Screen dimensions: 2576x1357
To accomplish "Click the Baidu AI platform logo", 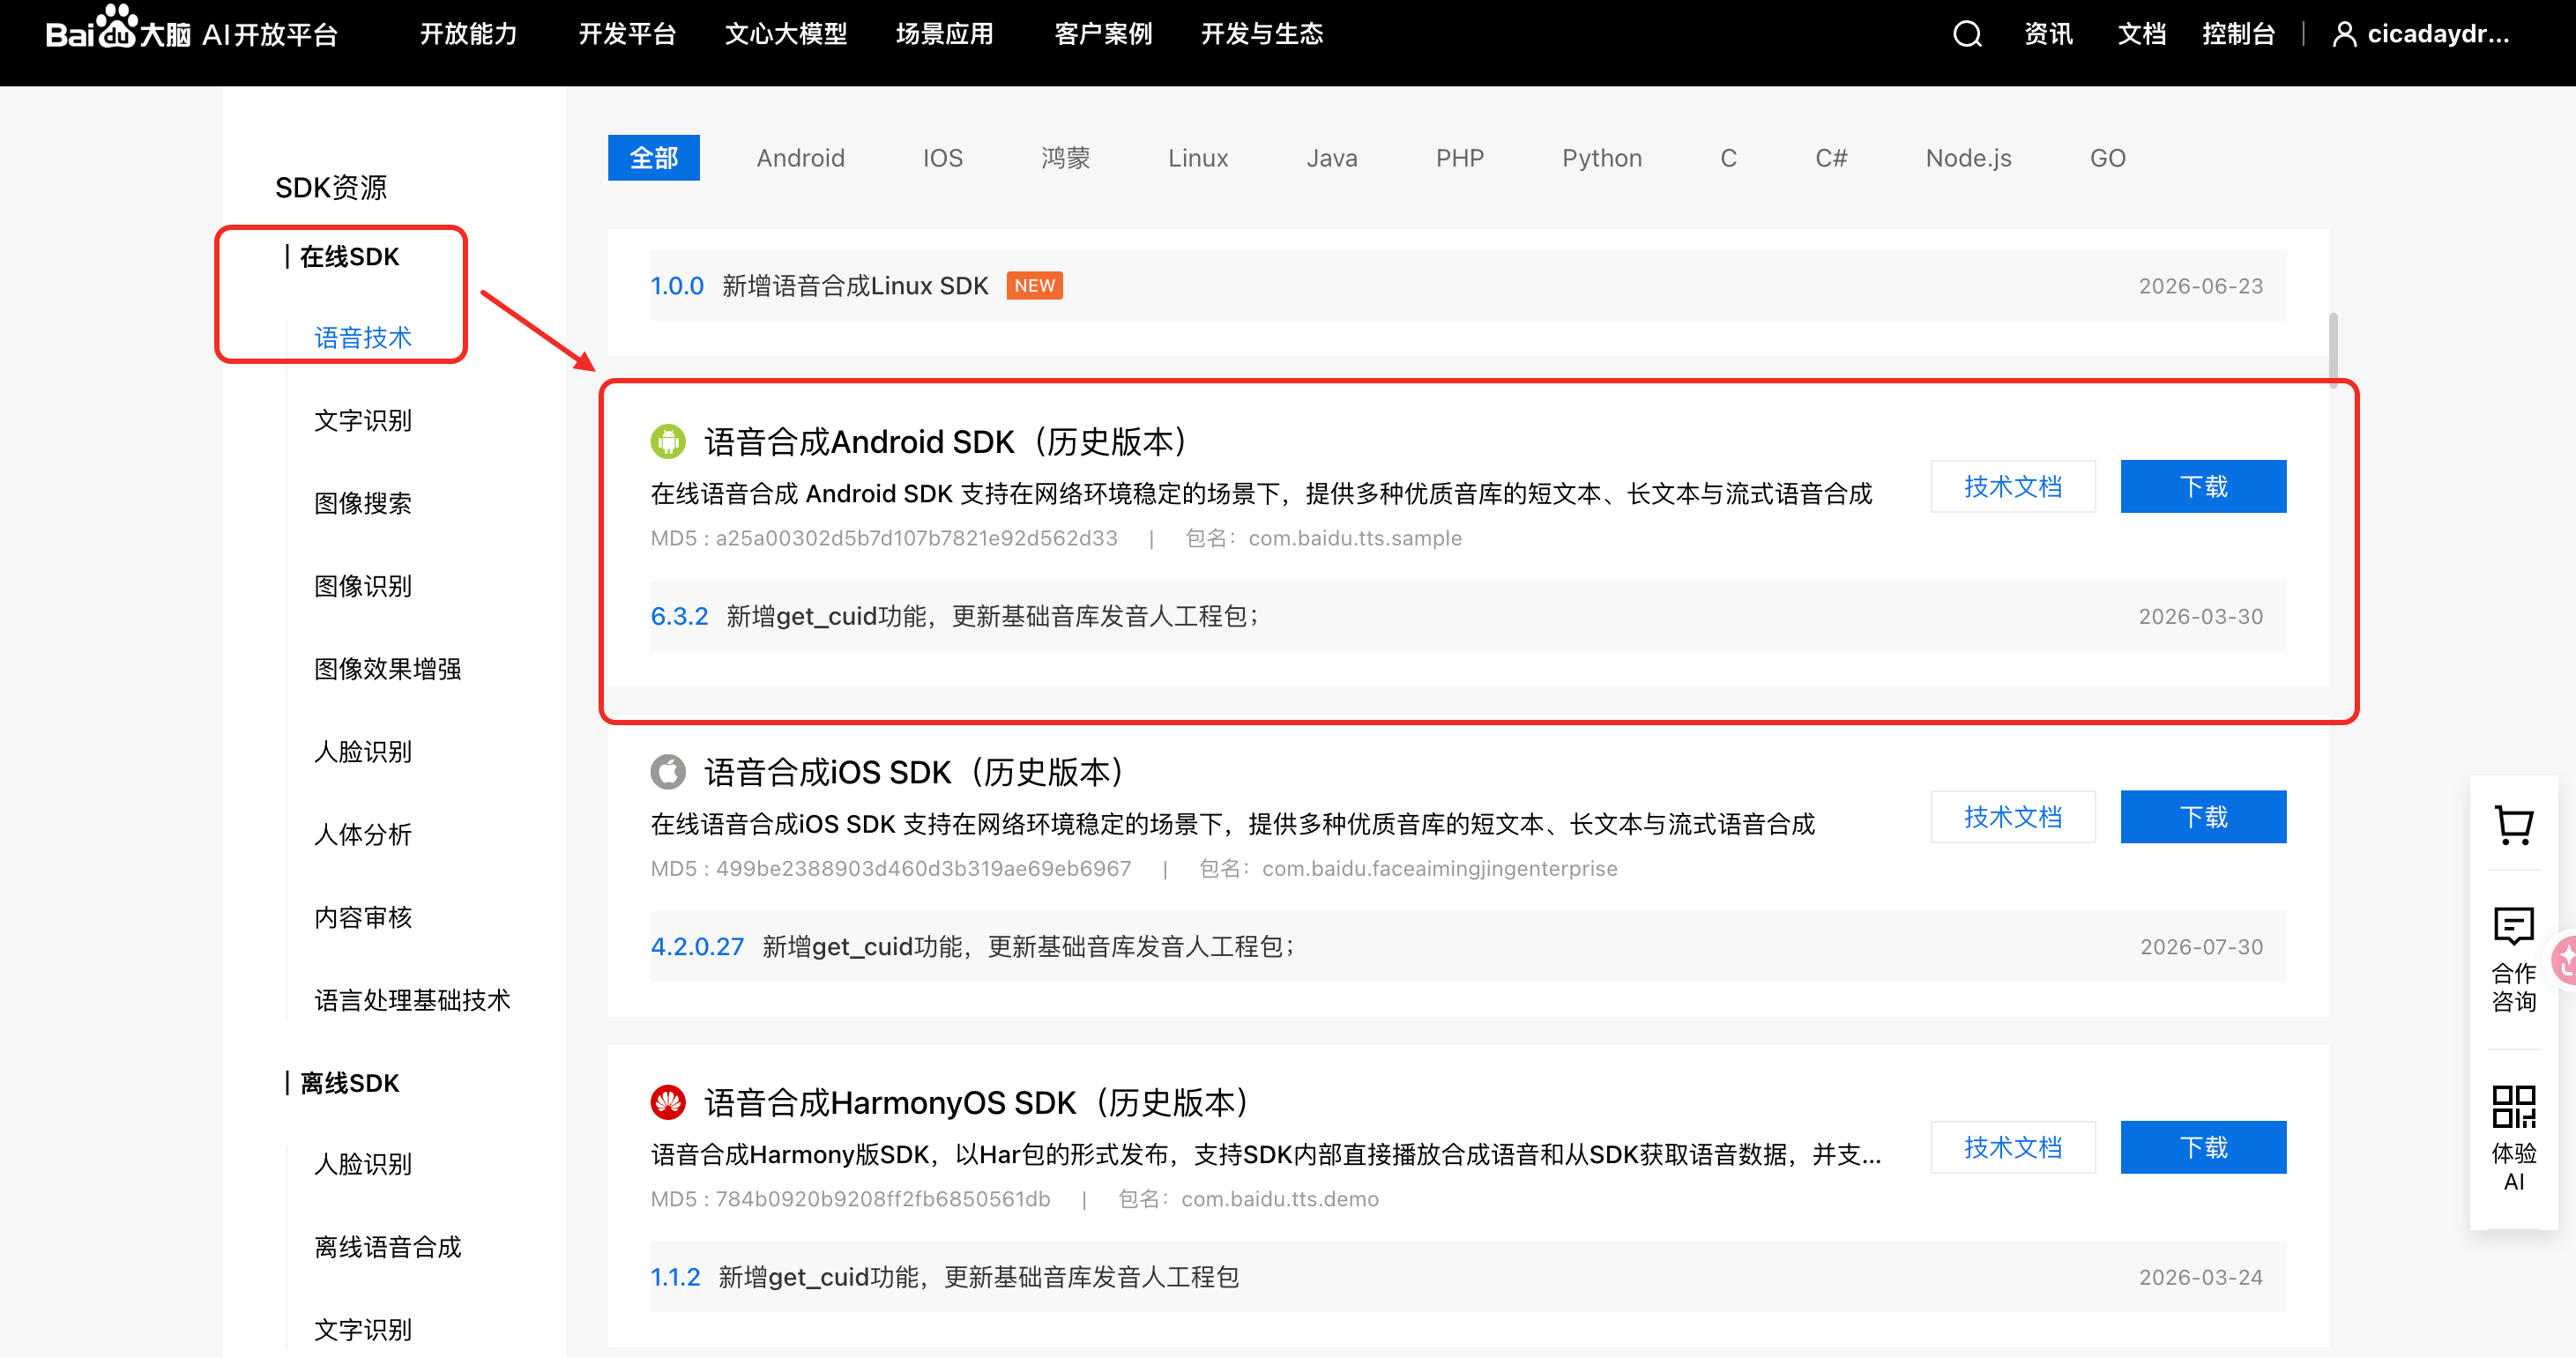I will pos(191,30).
